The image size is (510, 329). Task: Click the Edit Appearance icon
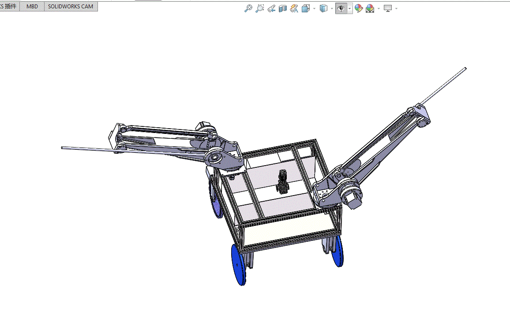[358, 8]
